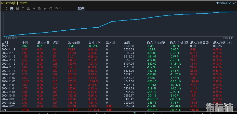This screenshot has height=114, width=237.
Task: Click the 合计 totals row label
Action: 5,110
